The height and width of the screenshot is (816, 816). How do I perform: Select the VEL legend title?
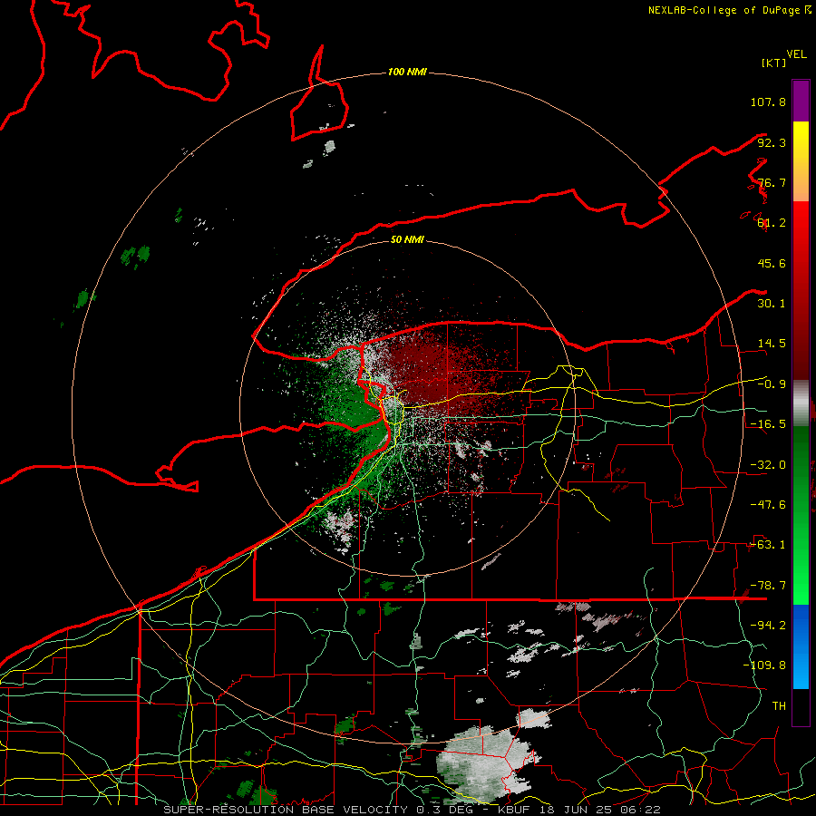[x=796, y=54]
